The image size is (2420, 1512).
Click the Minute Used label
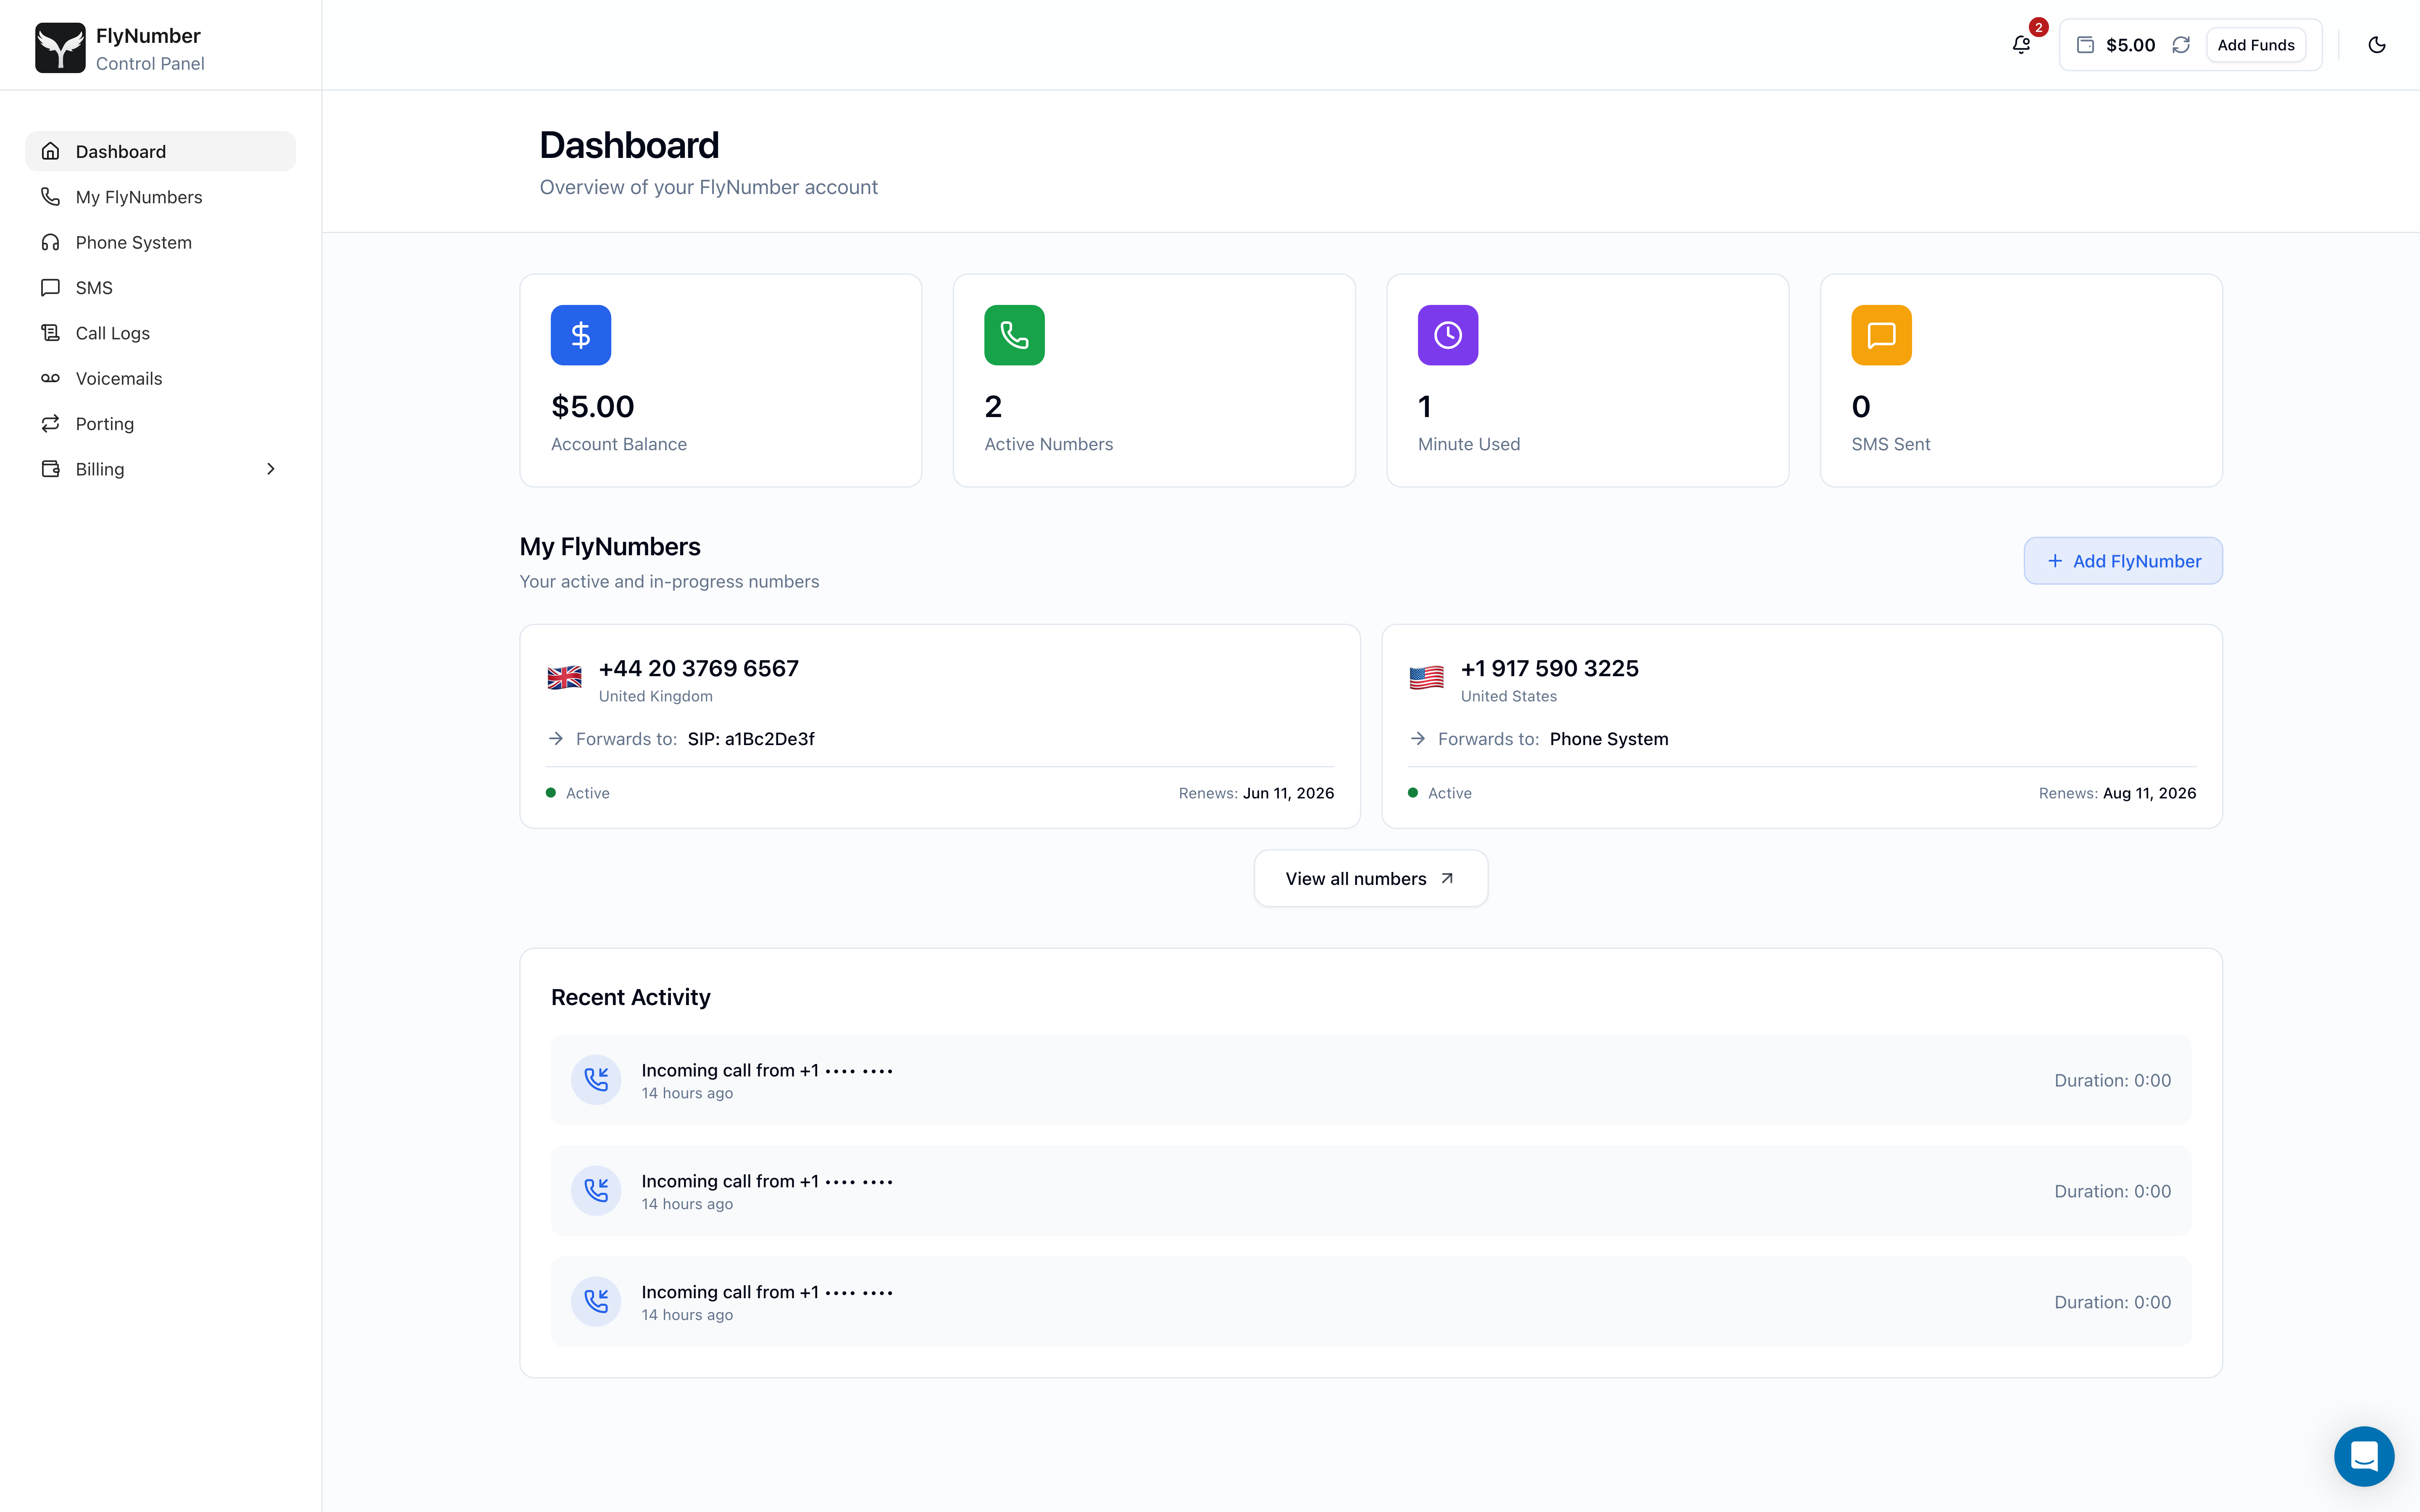tap(1469, 444)
